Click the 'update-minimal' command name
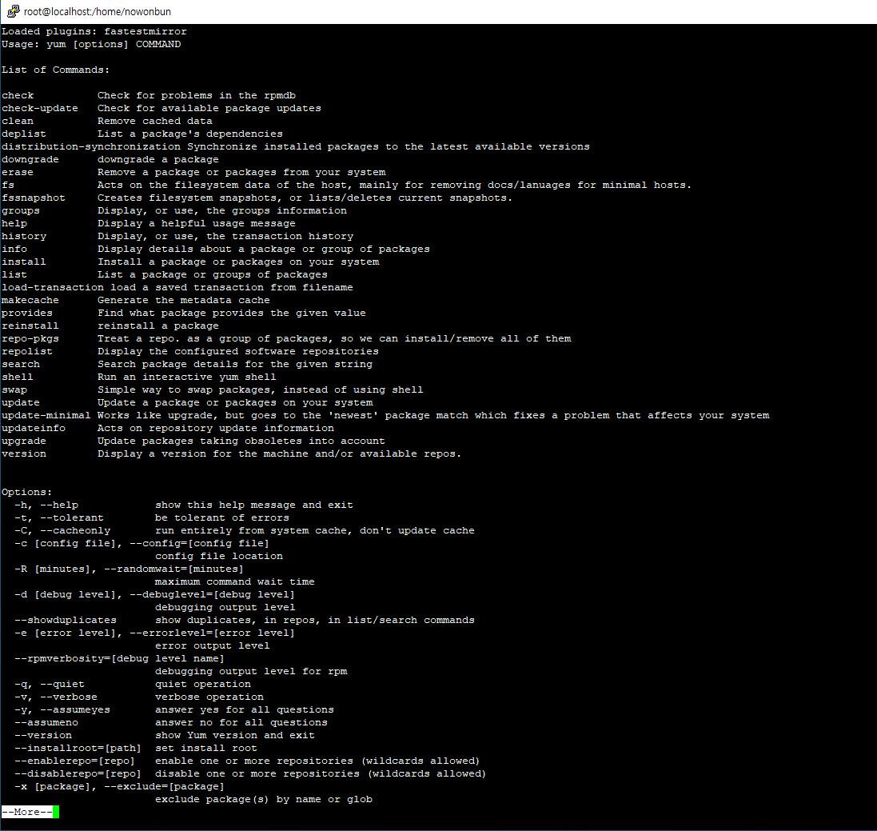 click(46, 416)
